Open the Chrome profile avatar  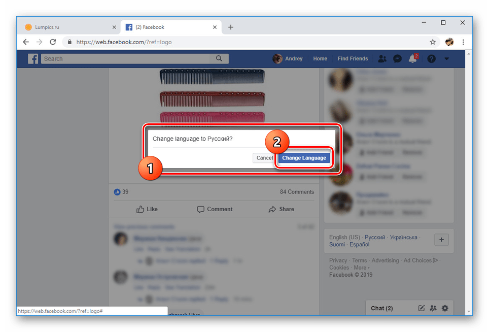449,42
